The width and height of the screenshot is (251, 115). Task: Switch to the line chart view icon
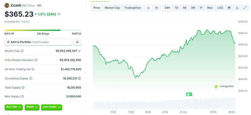[x=149, y=8]
